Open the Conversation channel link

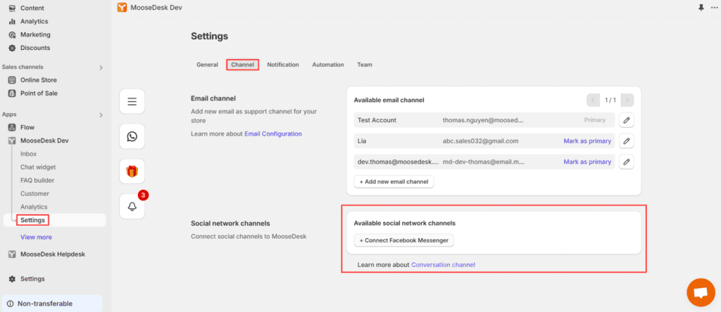pyautogui.click(x=444, y=265)
